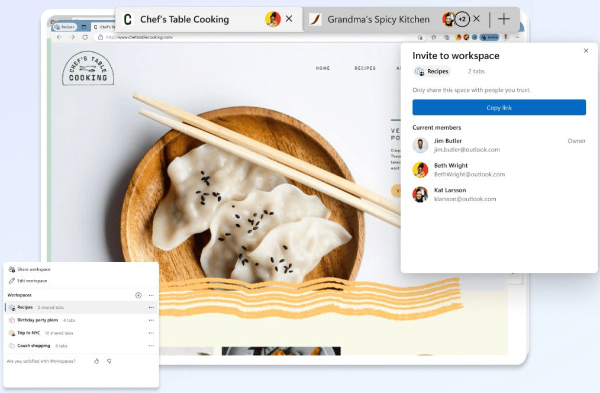Click the favorites star icon in toolbar
This screenshot has height=393, width=600.
coord(434,37)
